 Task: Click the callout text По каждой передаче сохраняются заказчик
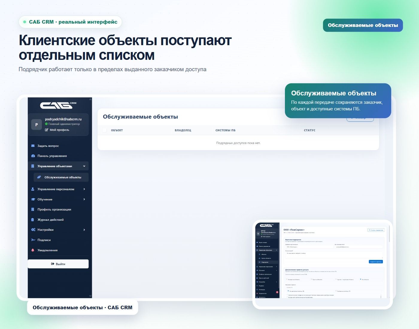coord(337,106)
